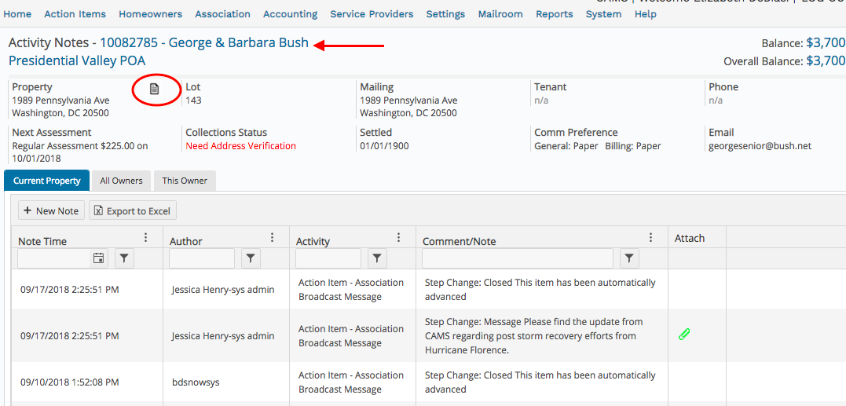Focus the Activity filter field
Screen dimensions: 846x406
point(328,259)
